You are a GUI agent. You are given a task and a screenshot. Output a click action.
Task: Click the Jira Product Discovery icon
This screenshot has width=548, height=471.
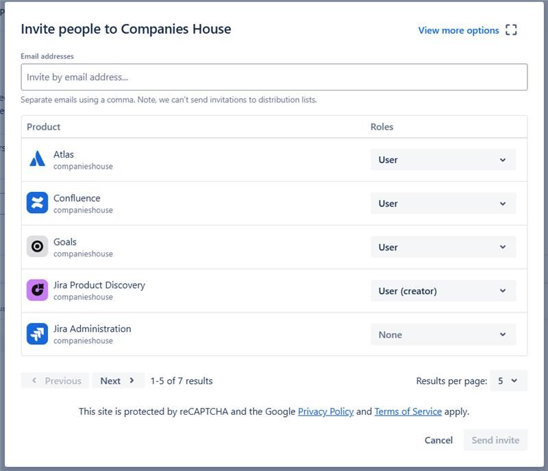[x=38, y=290]
